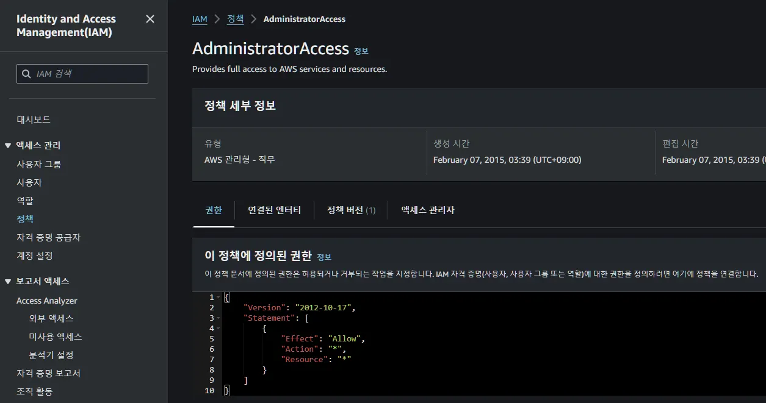Open 자격 증명 공급자

click(49, 237)
